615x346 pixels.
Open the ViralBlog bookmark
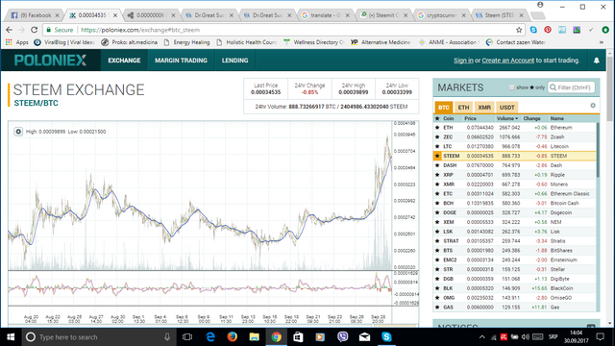(64, 42)
